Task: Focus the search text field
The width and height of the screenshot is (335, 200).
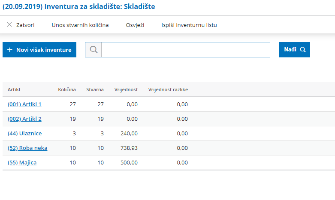Action: point(186,50)
